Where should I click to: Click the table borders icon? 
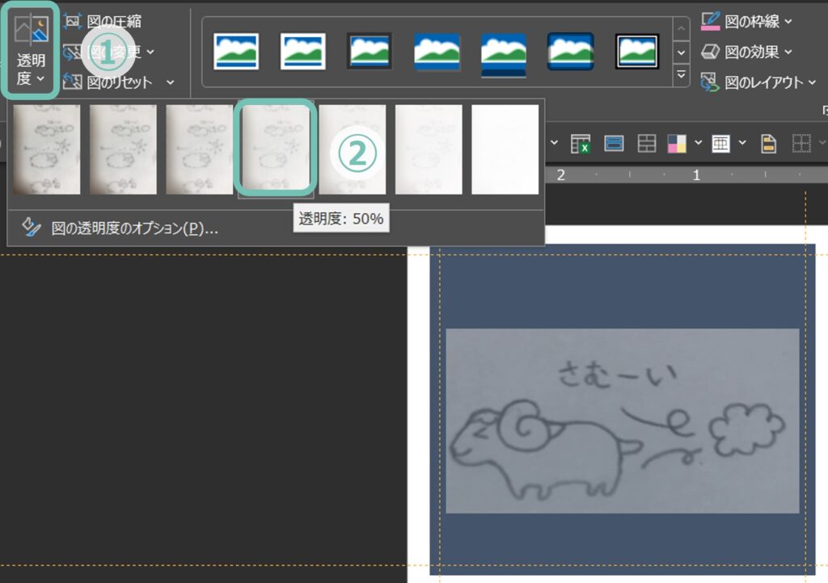[x=720, y=144]
